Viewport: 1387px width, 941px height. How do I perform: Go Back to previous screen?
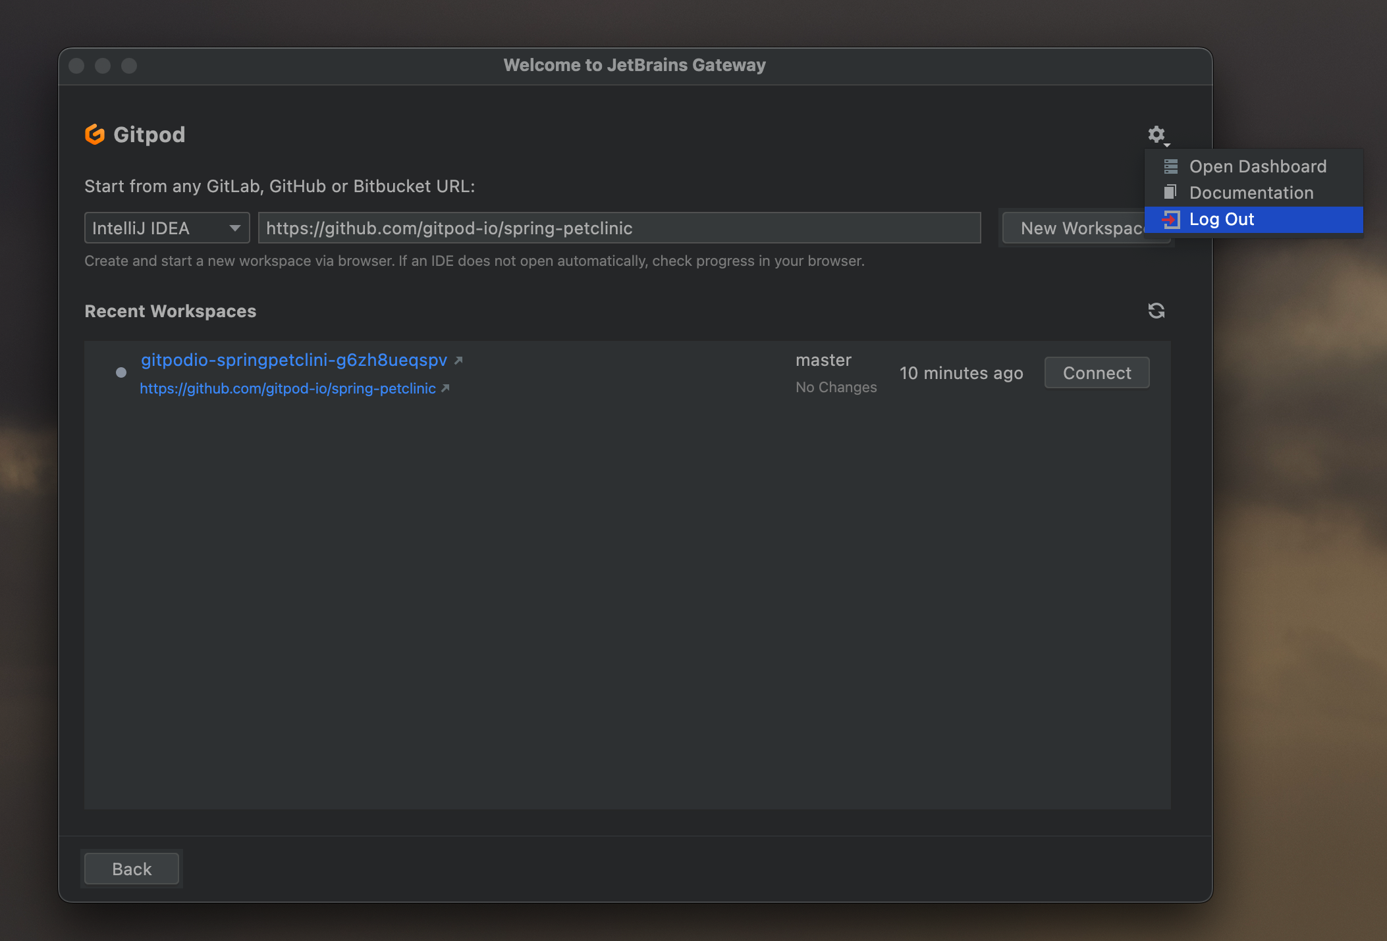click(132, 869)
